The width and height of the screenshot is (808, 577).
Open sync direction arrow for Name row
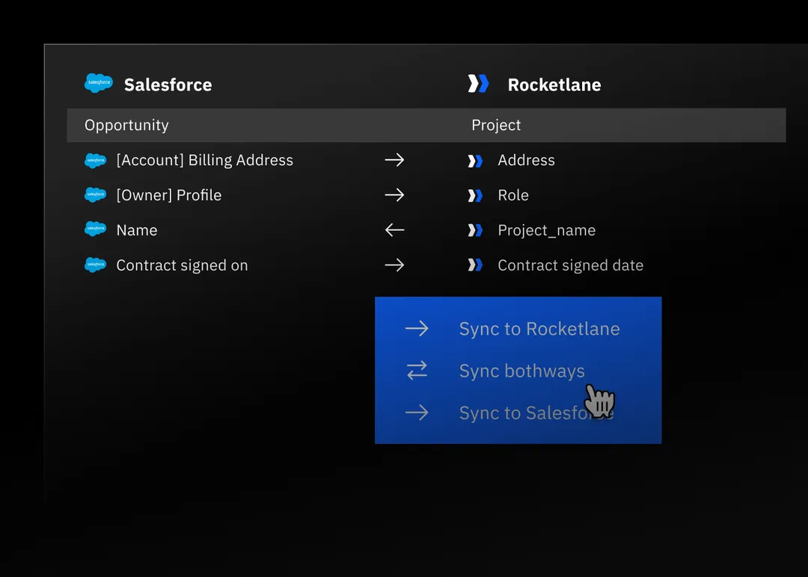[394, 230]
